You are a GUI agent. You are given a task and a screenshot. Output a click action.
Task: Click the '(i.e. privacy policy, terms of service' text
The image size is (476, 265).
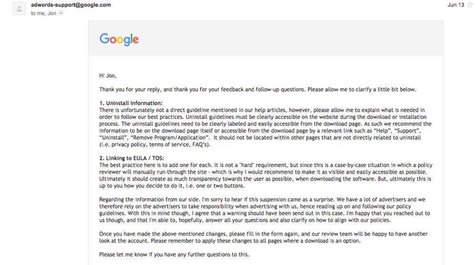click(x=152, y=144)
